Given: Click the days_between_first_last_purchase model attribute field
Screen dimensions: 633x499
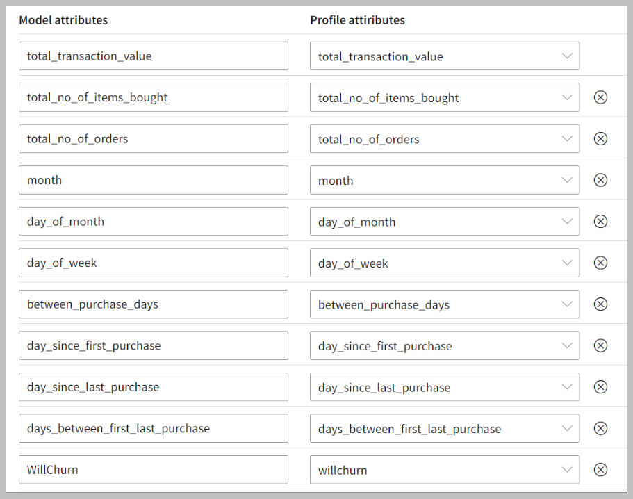Looking at the screenshot, I should pos(153,428).
